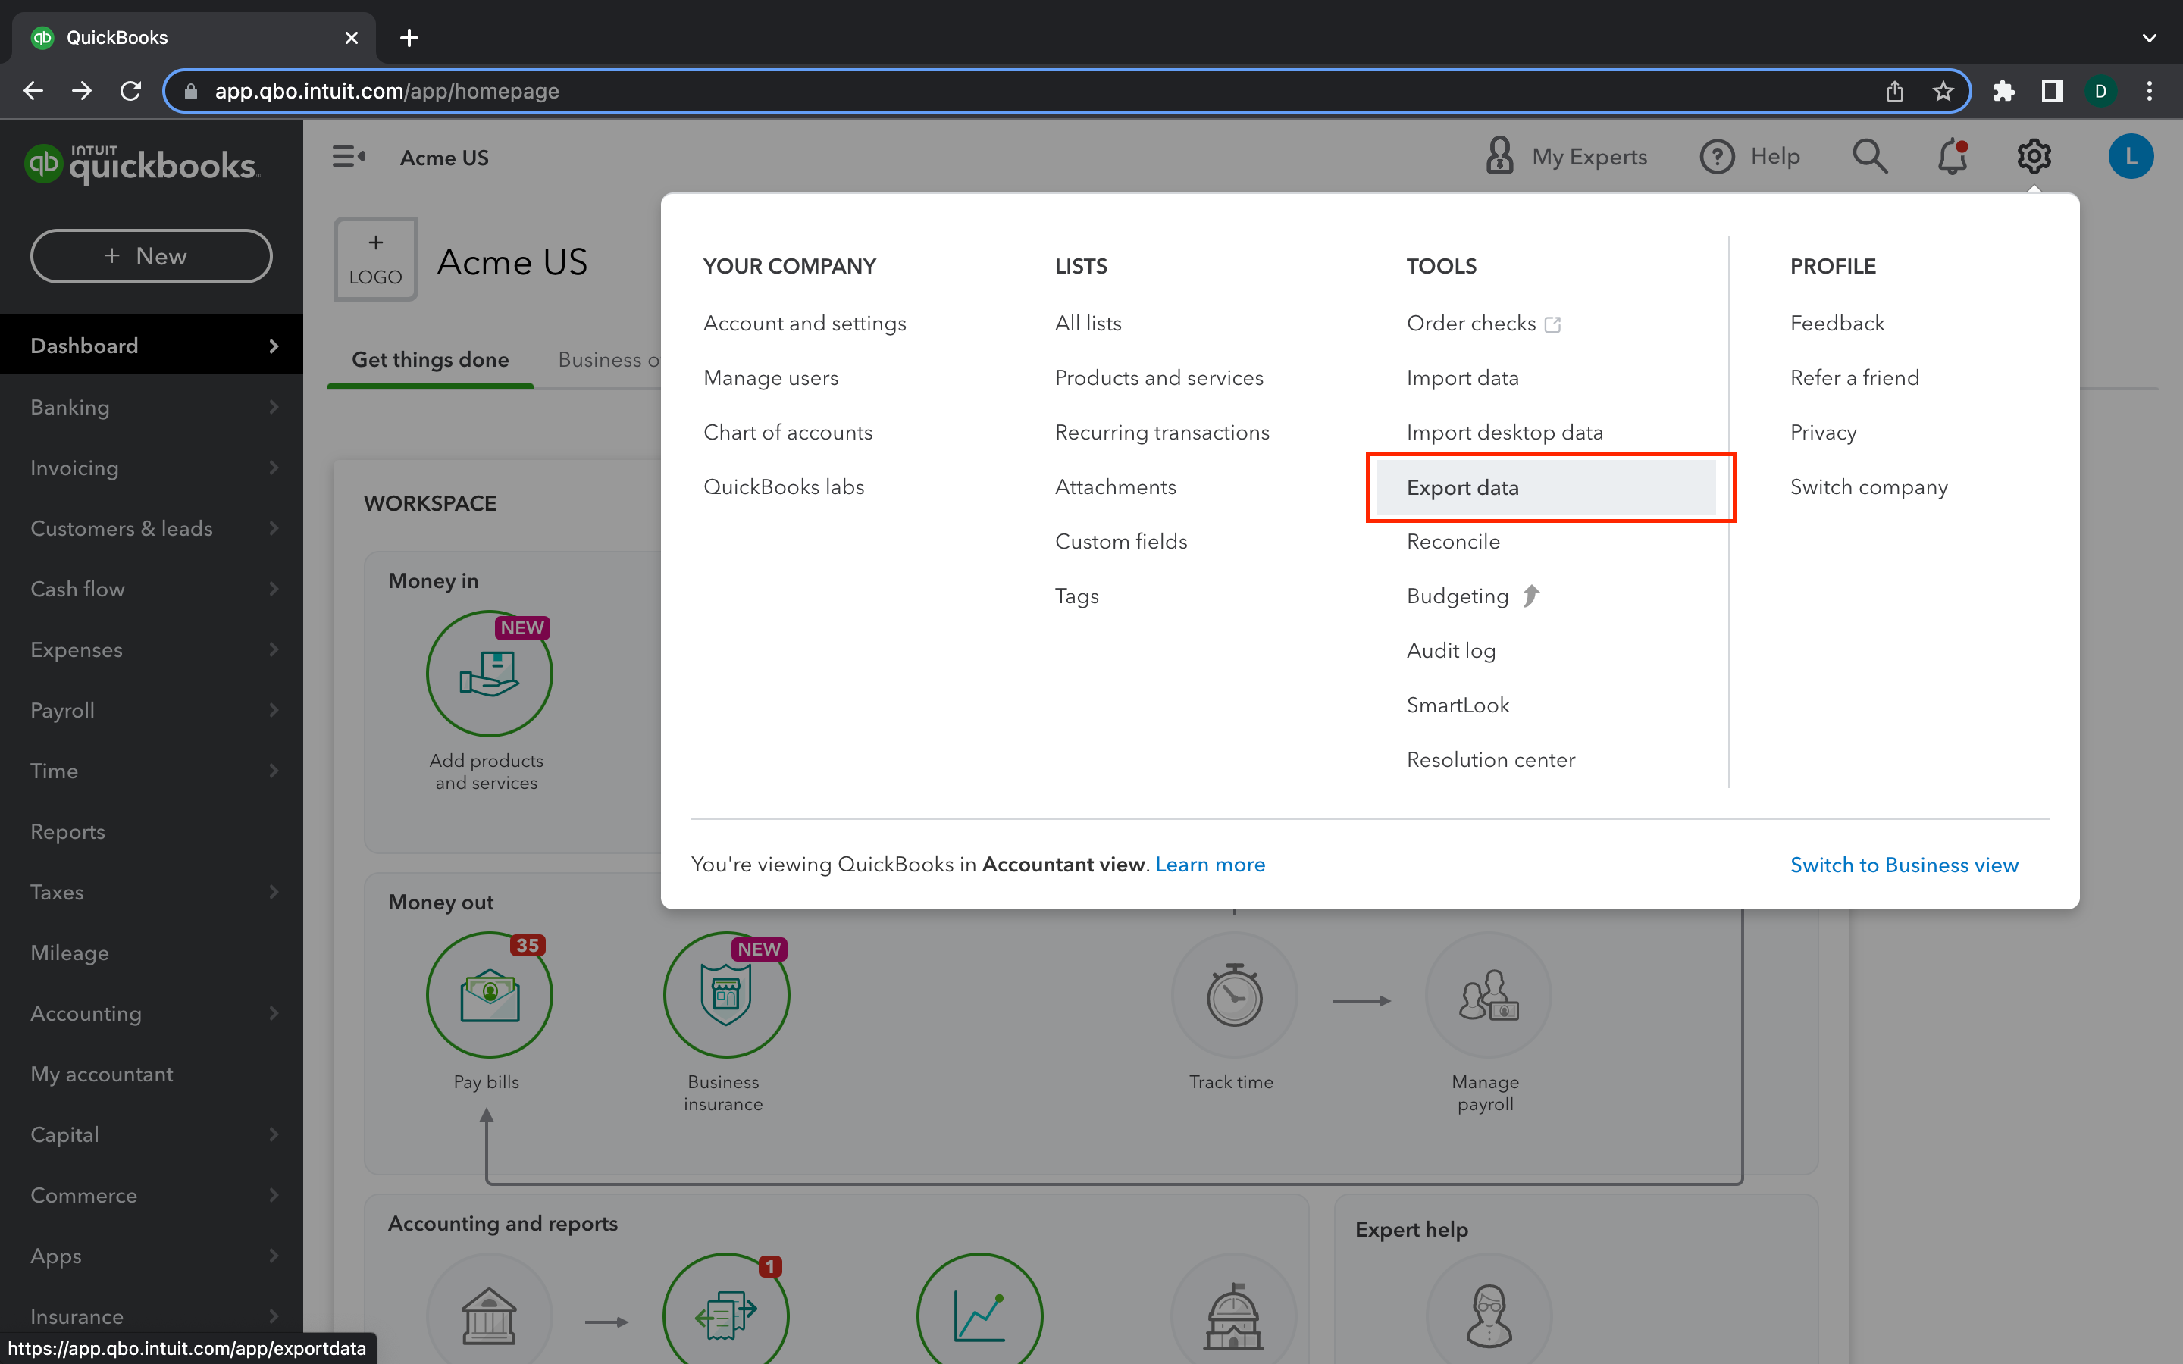Image resolution: width=2183 pixels, height=1364 pixels.
Task: Open Chart of accounts
Action: (788, 432)
